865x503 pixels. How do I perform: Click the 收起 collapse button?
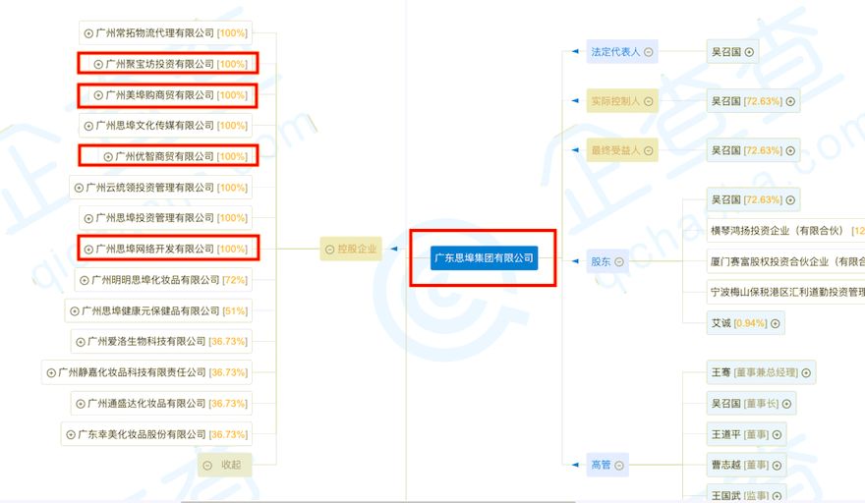click(224, 465)
